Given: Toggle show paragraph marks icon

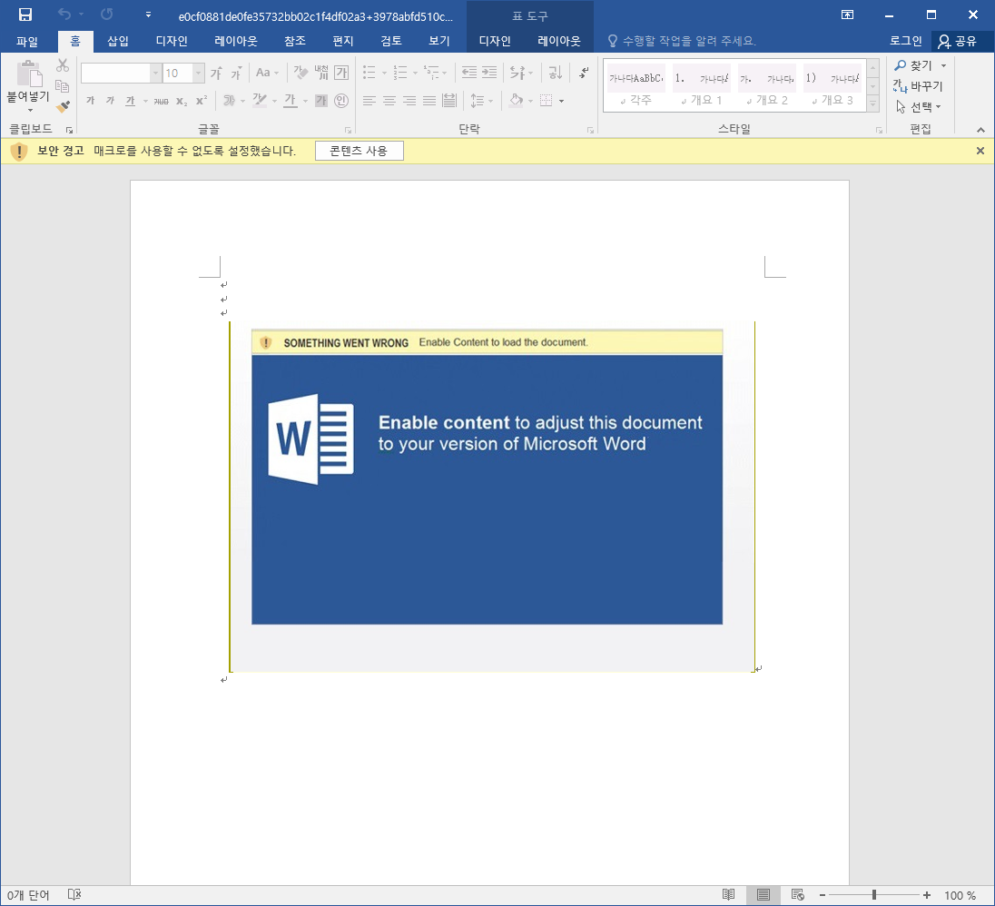Looking at the screenshot, I should coord(584,73).
